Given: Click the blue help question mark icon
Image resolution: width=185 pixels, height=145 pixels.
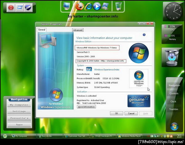Looking at the screenshot, I should point(144,35).
